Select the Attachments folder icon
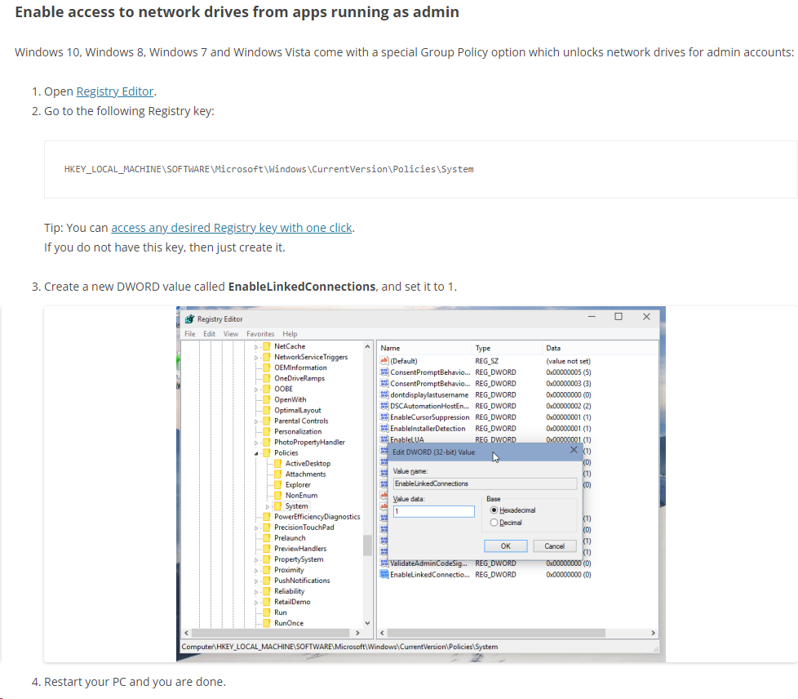This screenshot has height=699, width=798. [277, 474]
